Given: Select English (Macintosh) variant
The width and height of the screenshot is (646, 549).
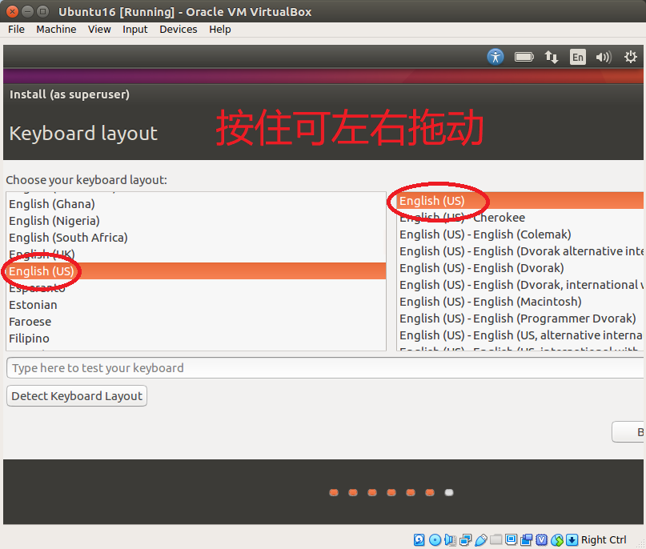Looking at the screenshot, I should (x=520, y=302).
